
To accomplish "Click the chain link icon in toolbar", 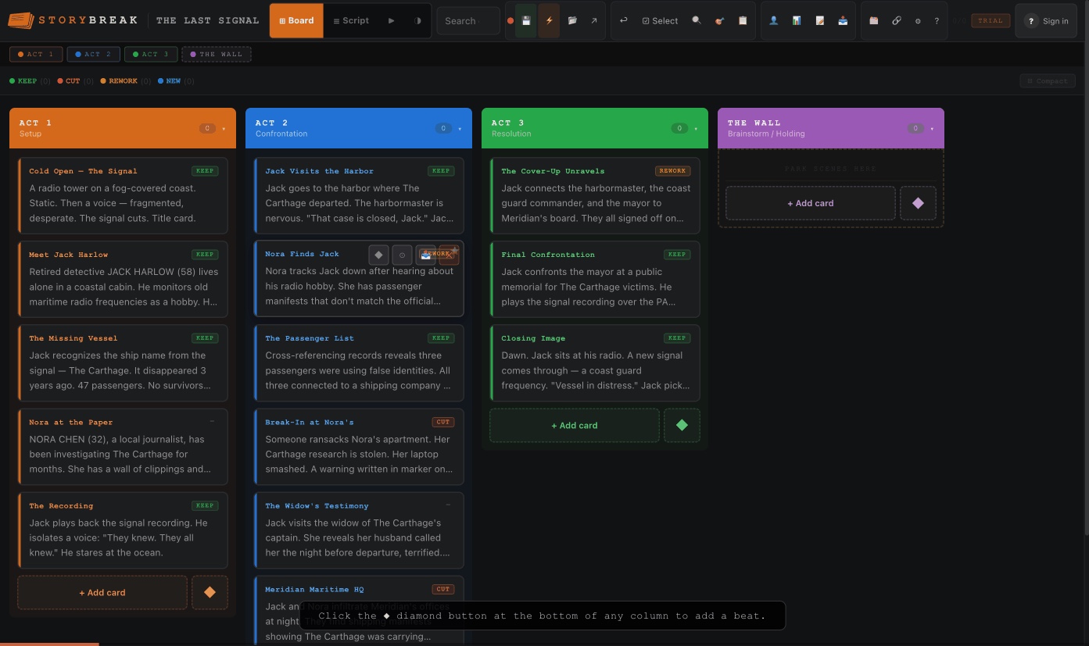I will (896, 21).
